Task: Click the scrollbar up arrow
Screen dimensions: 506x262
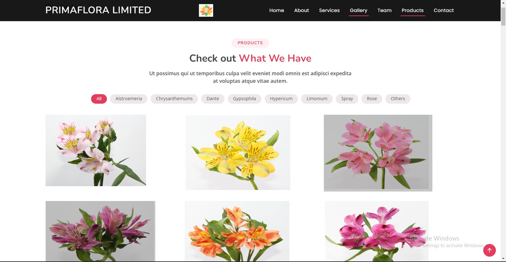Action: 503,3
